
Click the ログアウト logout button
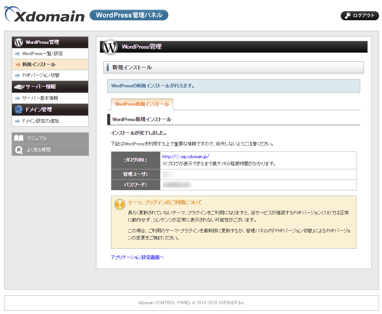click(360, 16)
